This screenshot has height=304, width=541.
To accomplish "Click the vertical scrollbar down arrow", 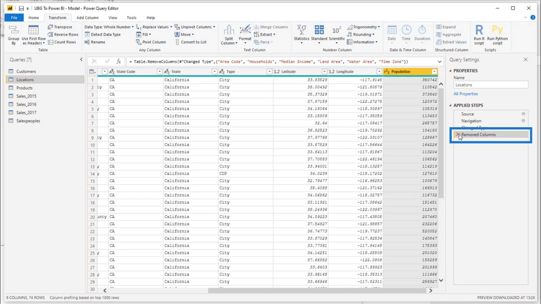I will point(441,280).
